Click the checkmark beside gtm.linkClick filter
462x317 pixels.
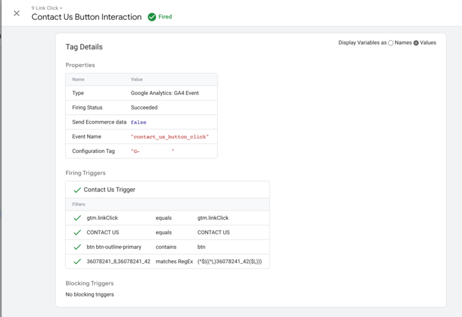(x=77, y=218)
